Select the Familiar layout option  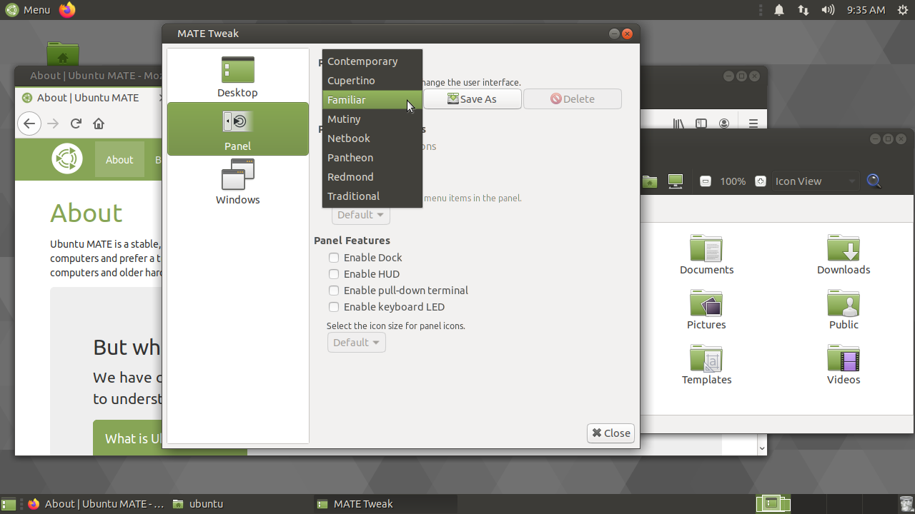tap(372, 100)
